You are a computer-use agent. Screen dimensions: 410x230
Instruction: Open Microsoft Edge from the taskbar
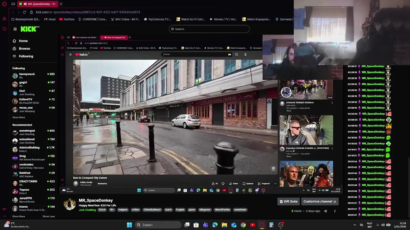click(x=215, y=225)
